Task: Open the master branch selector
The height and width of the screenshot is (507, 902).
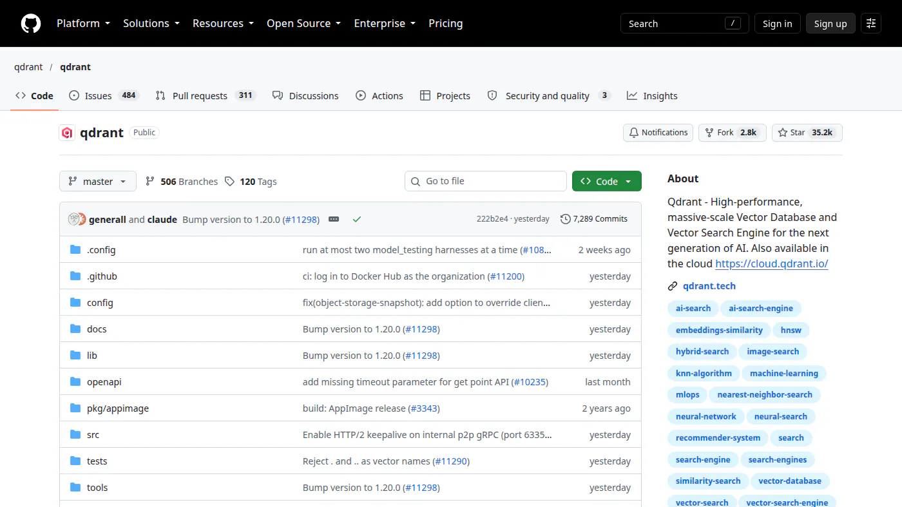Action: click(98, 182)
